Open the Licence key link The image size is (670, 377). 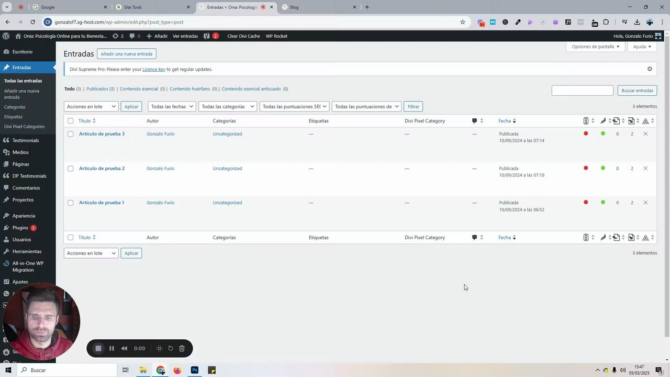coord(154,69)
